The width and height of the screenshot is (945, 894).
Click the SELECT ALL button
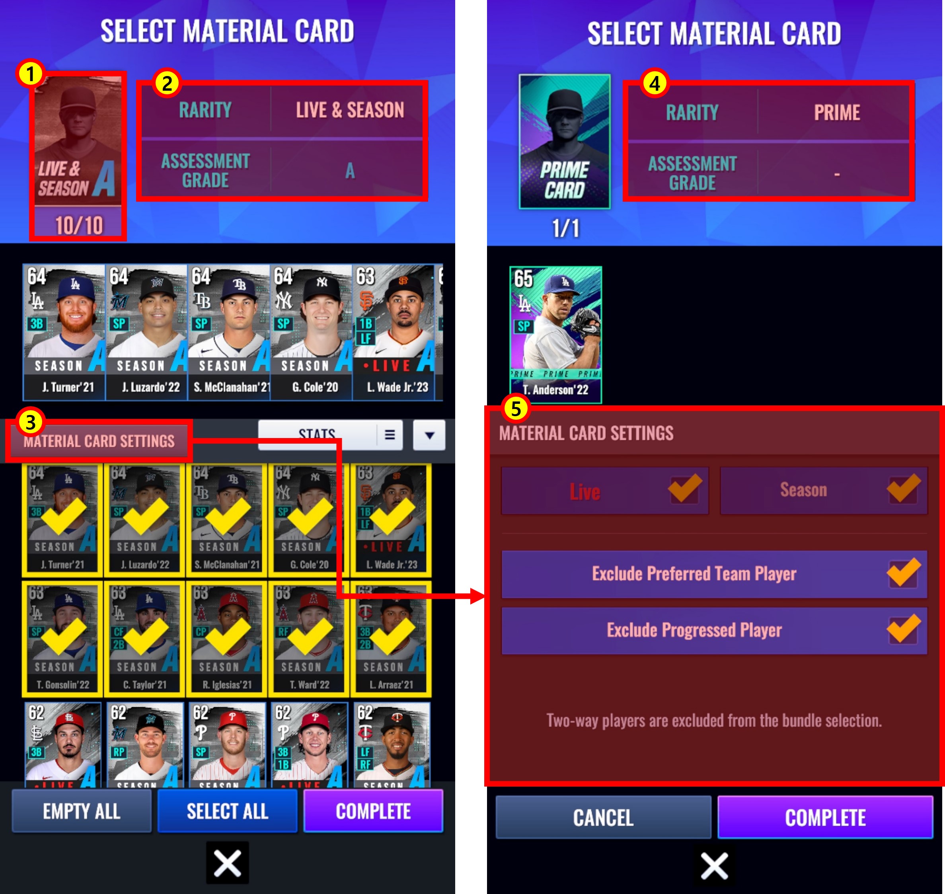pyautogui.click(x=227, y=811)
